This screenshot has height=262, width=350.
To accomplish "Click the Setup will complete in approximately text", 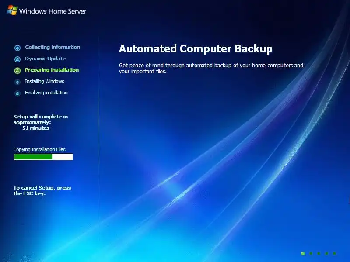I will click(x=40, y=119).
